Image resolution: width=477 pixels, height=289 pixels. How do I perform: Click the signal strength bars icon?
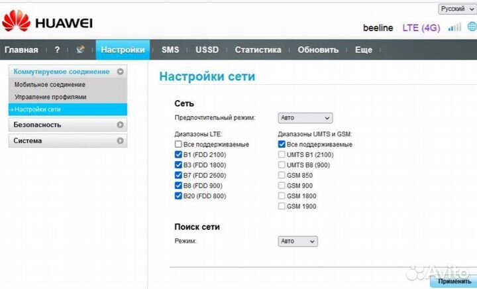tap(454, 27)
